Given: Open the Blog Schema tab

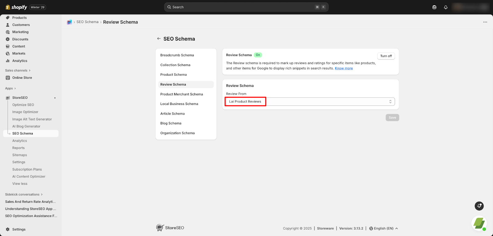Looking at the screenshot, I should 186,123.
